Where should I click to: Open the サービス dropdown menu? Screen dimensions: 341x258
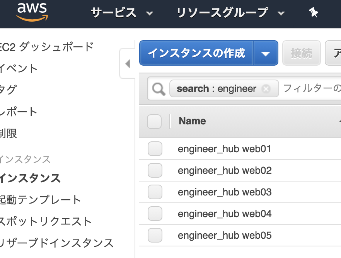click(121, 13)
